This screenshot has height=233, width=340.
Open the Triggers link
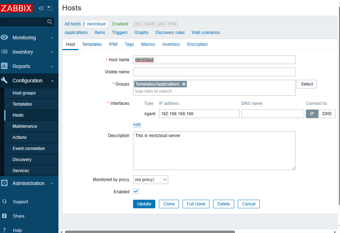[x=120, y=33]
